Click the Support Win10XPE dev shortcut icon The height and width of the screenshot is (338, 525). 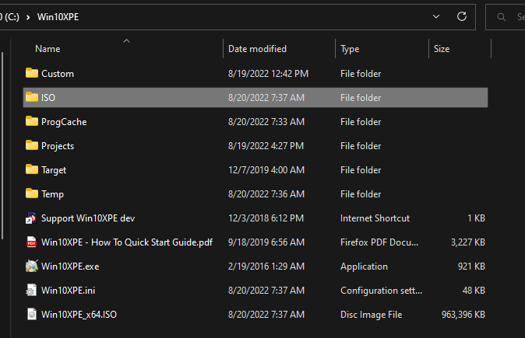(32, 218)
